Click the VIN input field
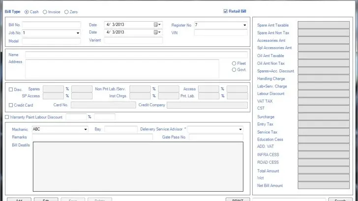358x201 pixels. click(x=221, y=32)
